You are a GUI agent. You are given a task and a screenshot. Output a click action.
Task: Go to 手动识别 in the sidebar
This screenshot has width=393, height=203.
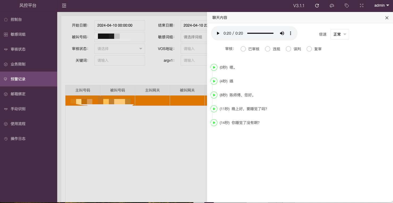[28, 109]
